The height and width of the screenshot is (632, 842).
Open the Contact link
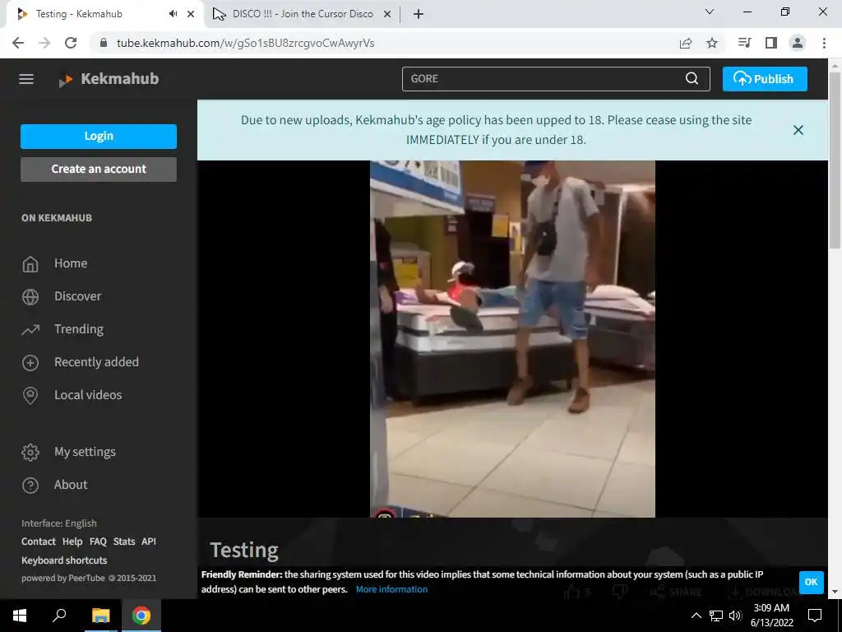(x=38, y=541)
